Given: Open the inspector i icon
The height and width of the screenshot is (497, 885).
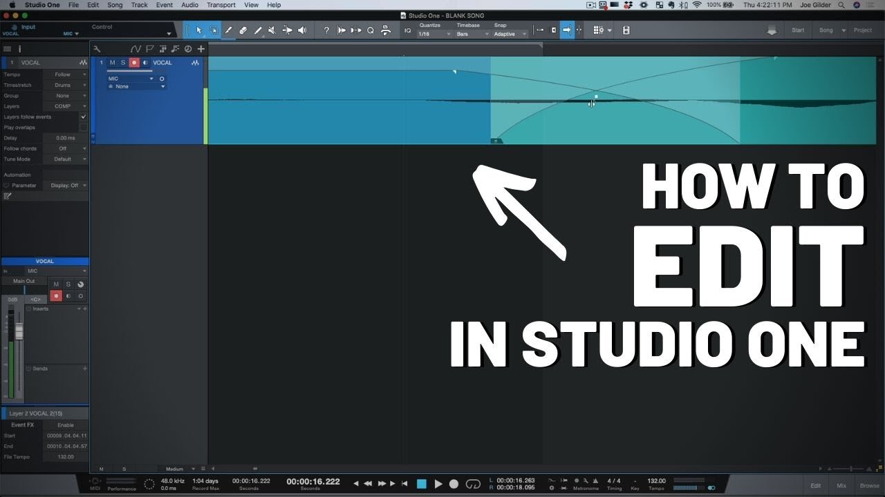Looking at the screenshot, I should 19,49.
